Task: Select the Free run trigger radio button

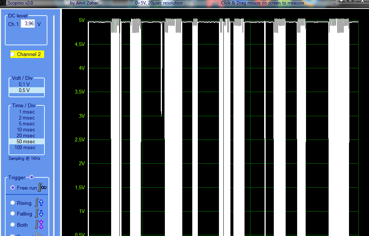Action: (x=13, y=188)
